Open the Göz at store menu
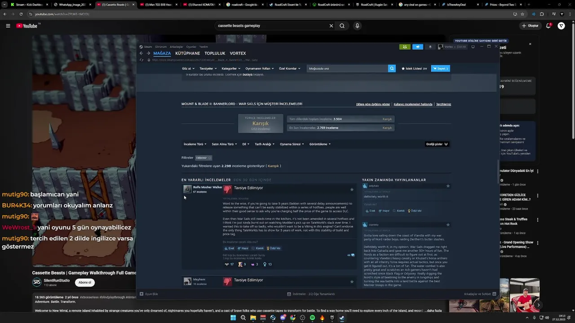This screenshot has height=323, width=575. [188, 69]
